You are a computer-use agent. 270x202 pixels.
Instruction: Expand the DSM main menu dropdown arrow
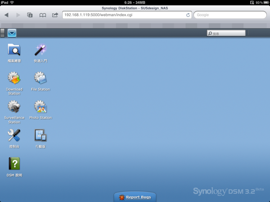click(12, 33)
